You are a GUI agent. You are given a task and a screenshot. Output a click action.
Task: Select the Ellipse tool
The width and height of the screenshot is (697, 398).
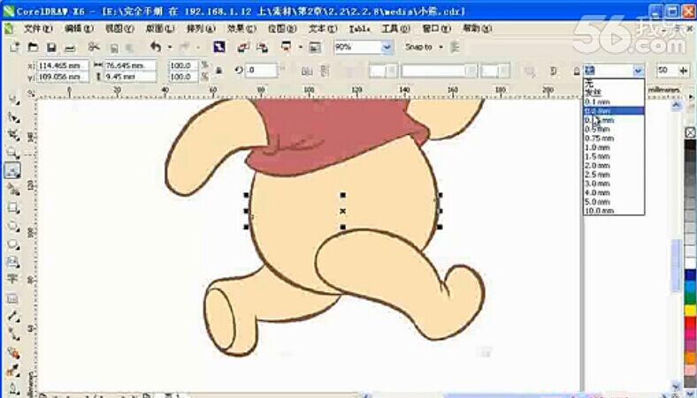tap(13, 226)
